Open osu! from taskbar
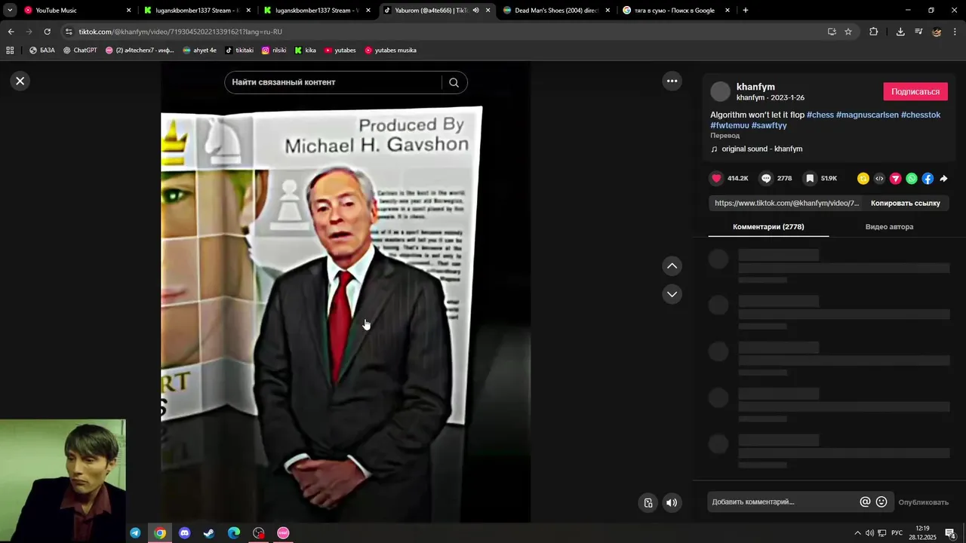The image size is (966, 543). 284,533
